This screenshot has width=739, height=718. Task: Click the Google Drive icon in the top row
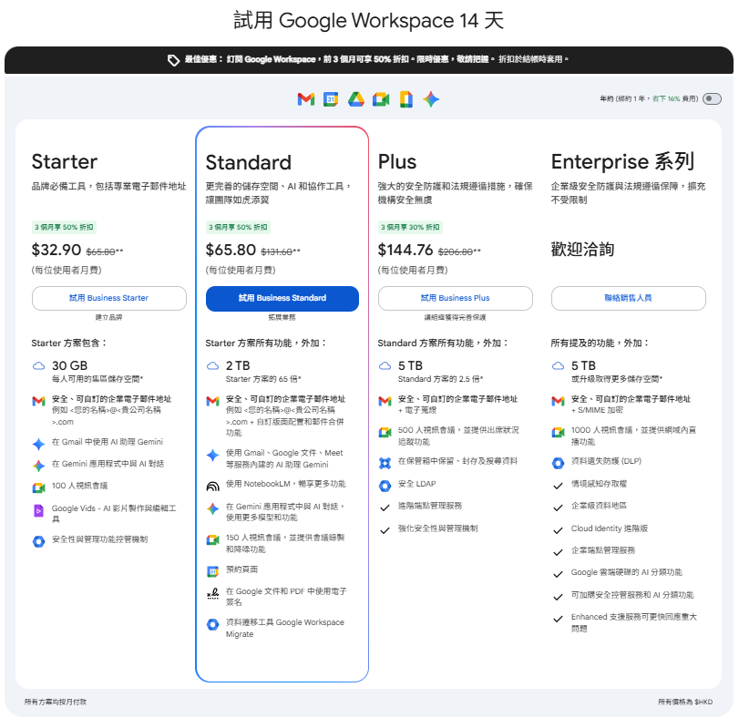(x=356, y=99)
